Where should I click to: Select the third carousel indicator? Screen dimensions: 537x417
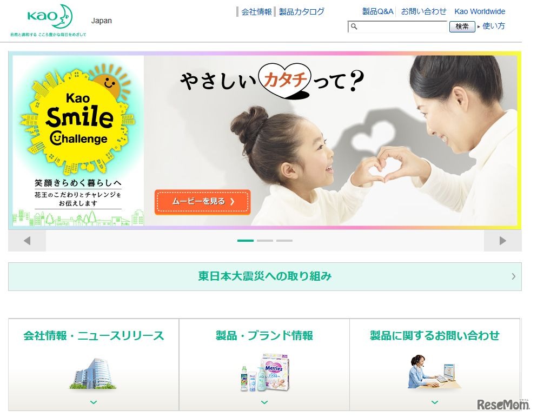coord(284,241)
